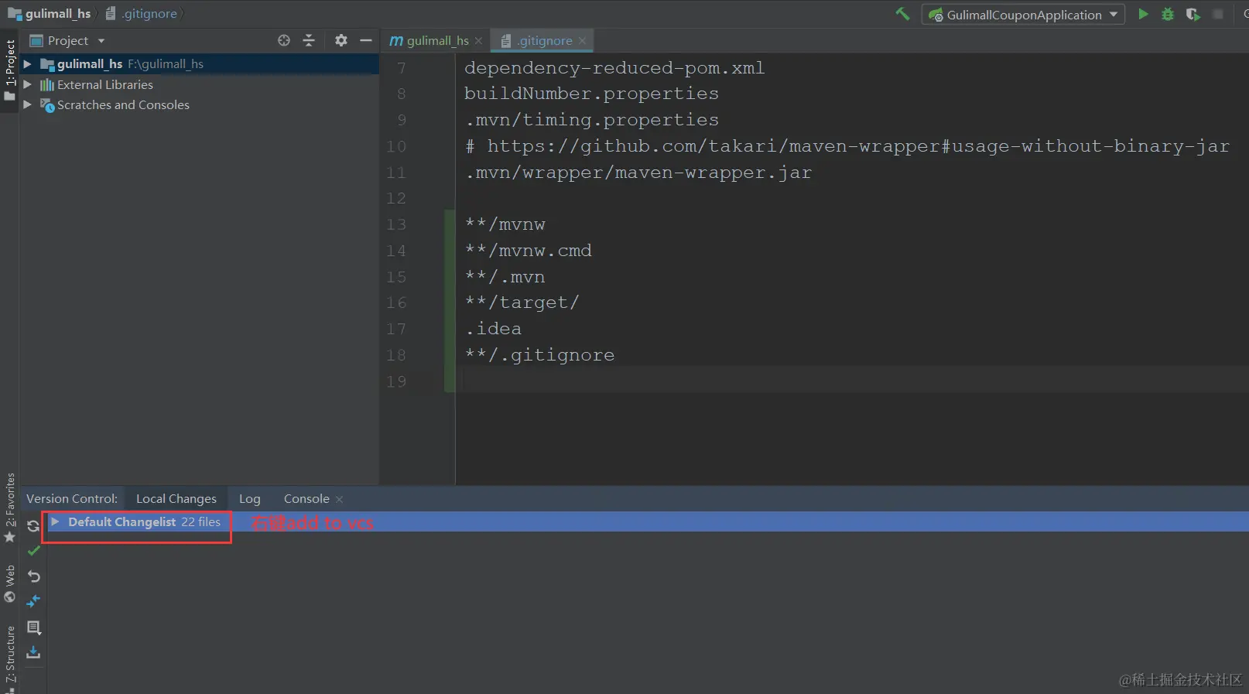
Task: Select the Default Changelist 22 files row
Action: point(647,522)
